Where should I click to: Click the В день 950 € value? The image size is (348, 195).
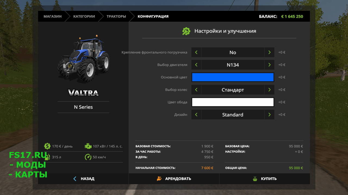(x=209, y=157)
